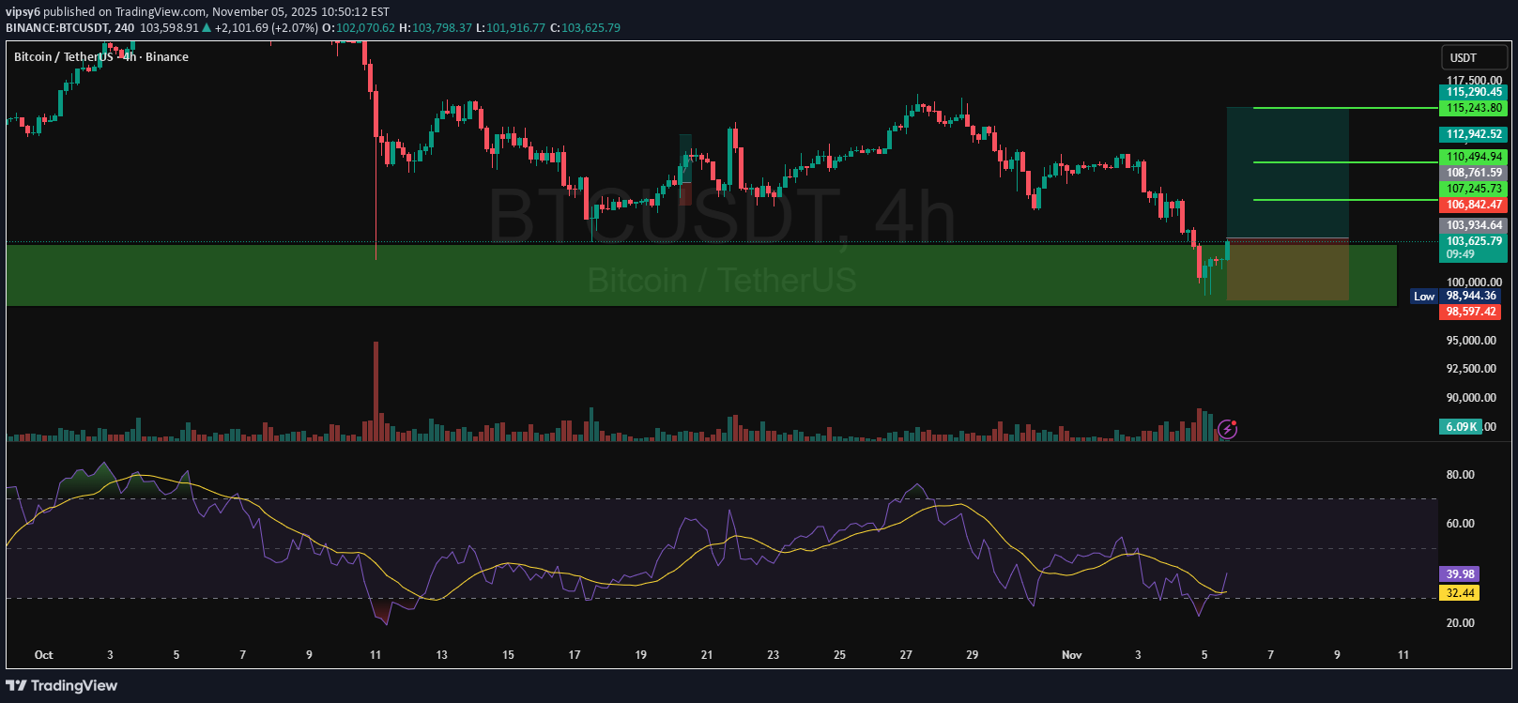This screenshot has width=1518, height=703.
Task: Click the Nov label on the time axis
Action: [x=1071, y=655]
